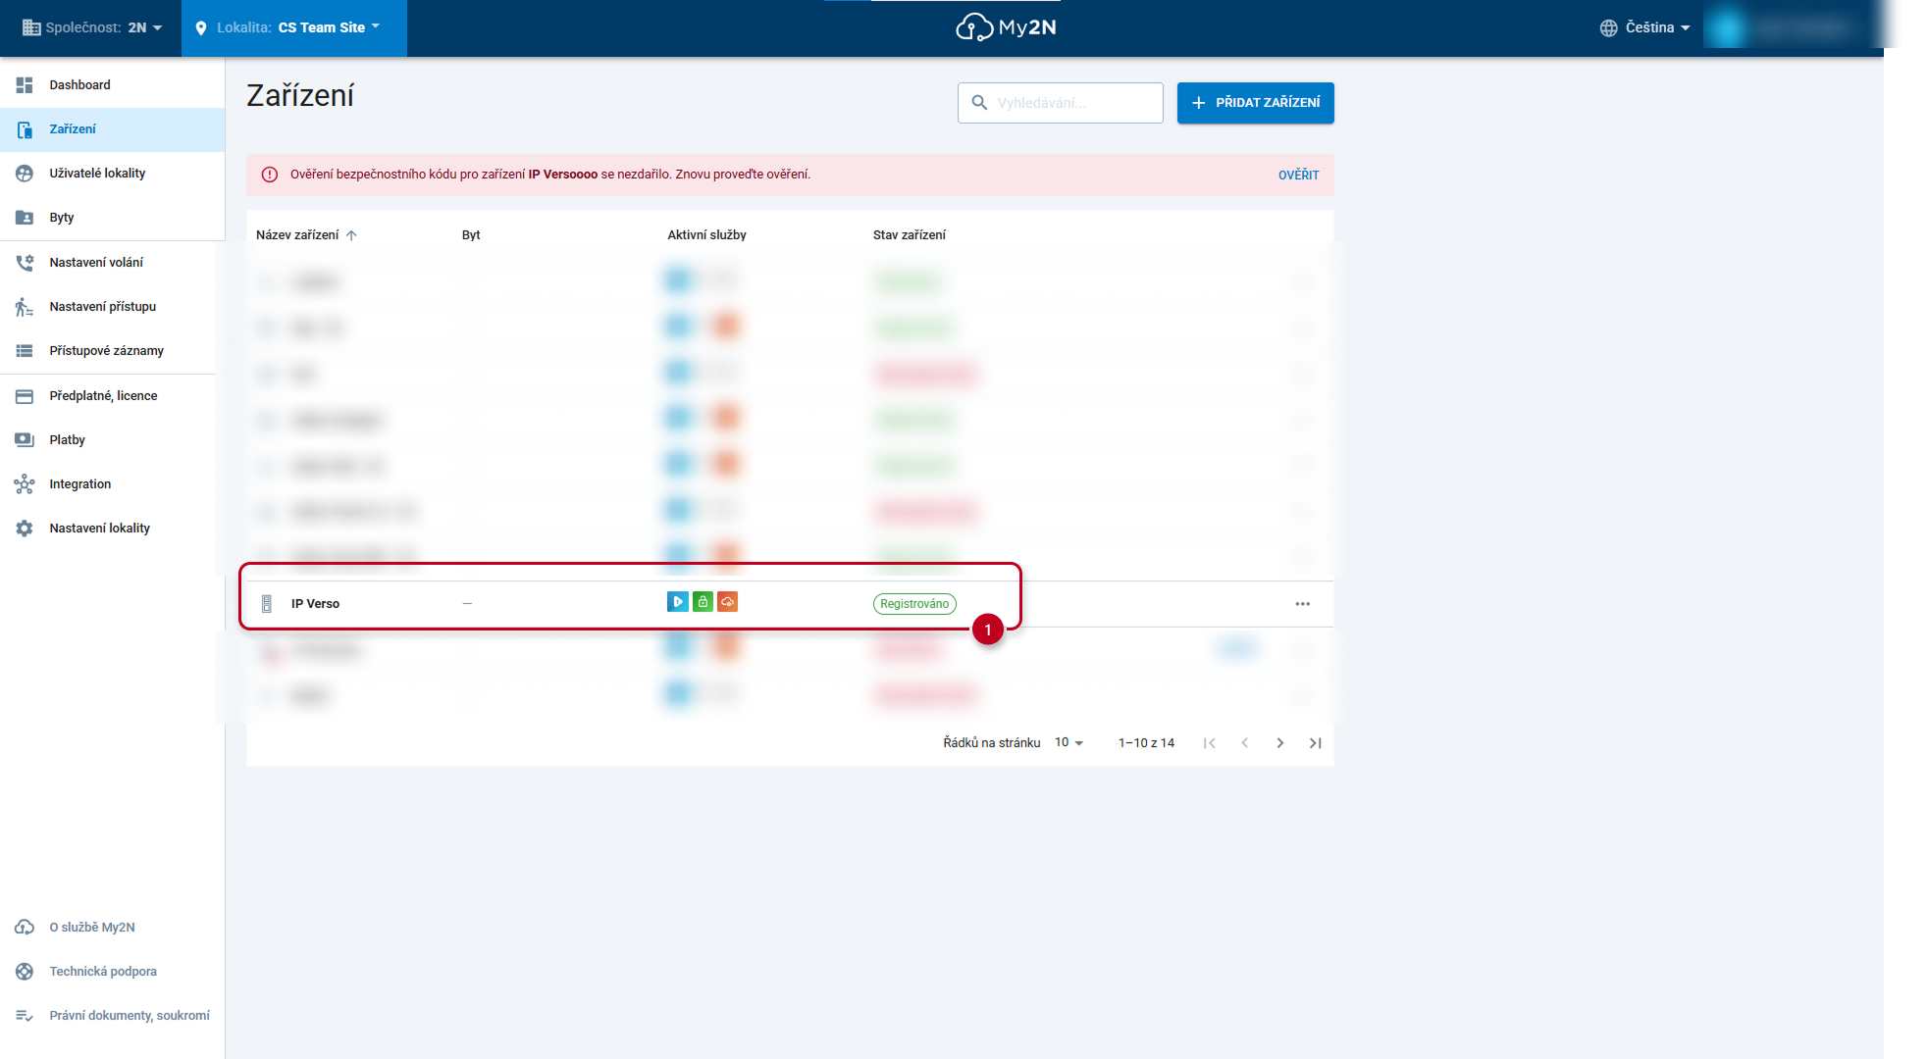The image size is (1928, 1059).
Task: Click the Technická podpora lifebuoy icon
Action: coord(25,972)
